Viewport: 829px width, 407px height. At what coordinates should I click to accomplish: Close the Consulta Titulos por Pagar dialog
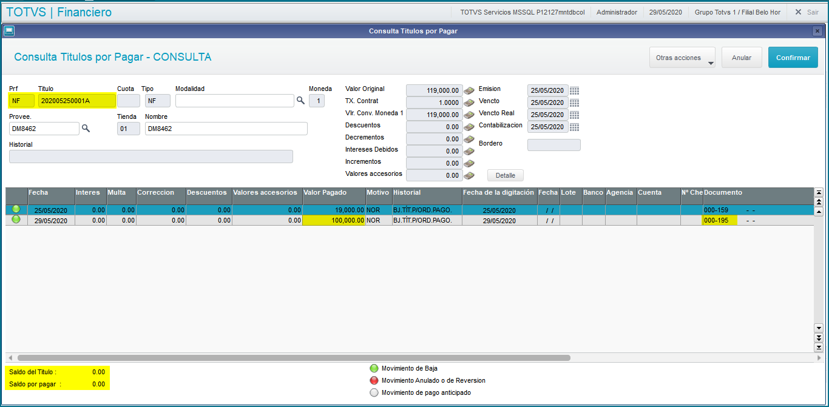pos(818,31)
